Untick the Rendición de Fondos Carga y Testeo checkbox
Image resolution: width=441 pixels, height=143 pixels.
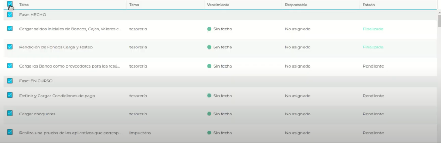10,47
